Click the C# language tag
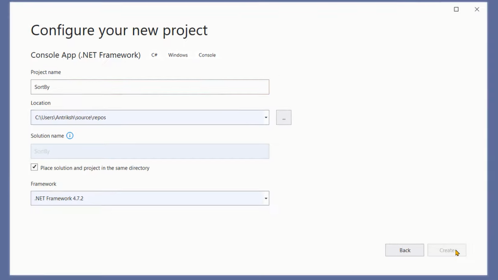 click(154, 55)
